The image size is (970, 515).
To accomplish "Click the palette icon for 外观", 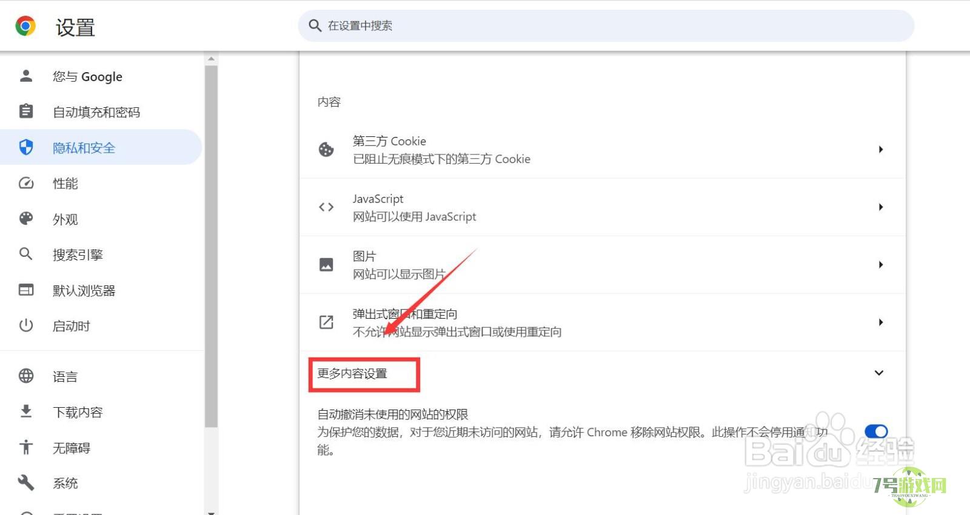I will click(25, 219).
